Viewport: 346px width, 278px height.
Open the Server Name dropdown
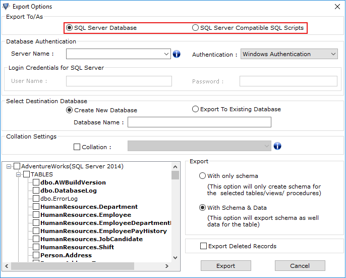[x=166, y=54]
